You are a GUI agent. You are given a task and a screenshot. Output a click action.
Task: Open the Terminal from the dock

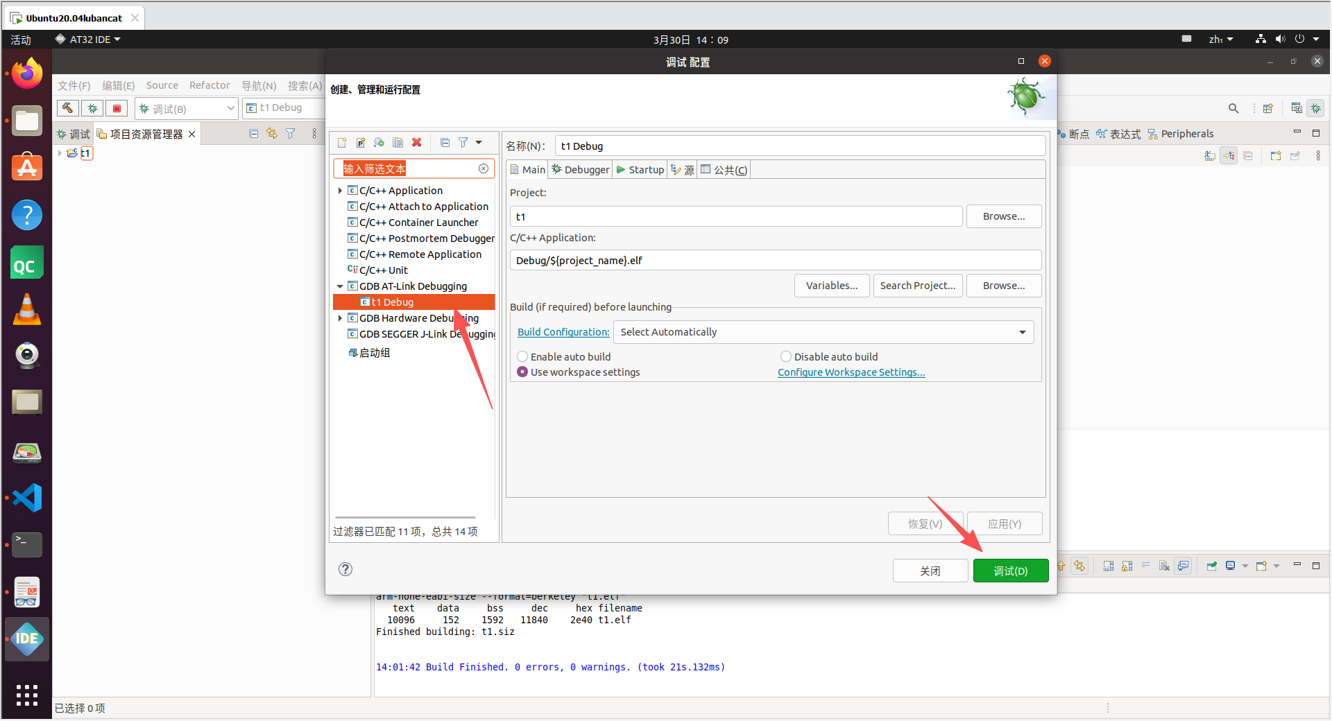pos(27,545)
